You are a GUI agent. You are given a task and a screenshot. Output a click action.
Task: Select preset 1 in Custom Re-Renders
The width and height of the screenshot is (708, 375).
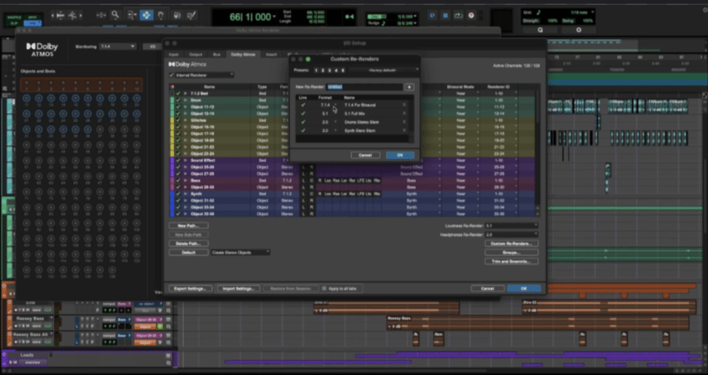pos(316,70)
